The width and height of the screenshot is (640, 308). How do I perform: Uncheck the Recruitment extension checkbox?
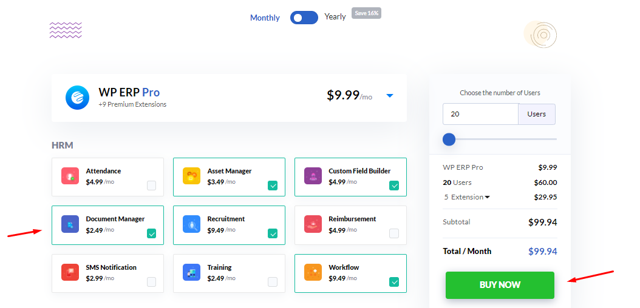tap(273, 233)
